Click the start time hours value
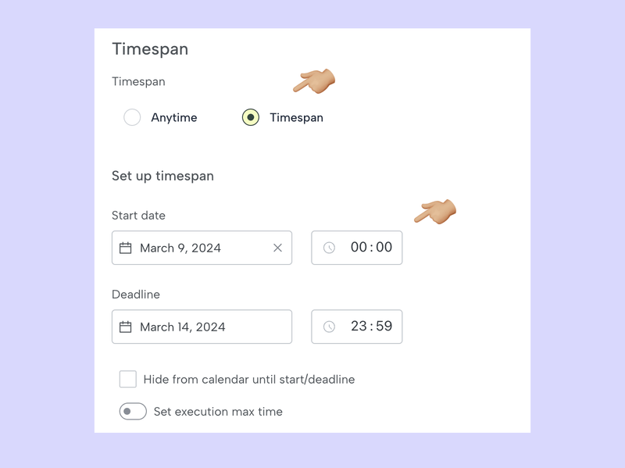625x468 pixels. point(359,248)
